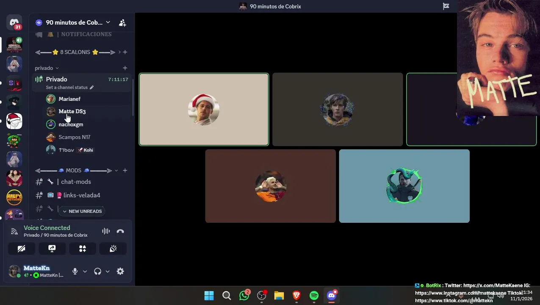Deafen with the headphones button
Viewport: 540px width, 305px height.
coord(98,272)
